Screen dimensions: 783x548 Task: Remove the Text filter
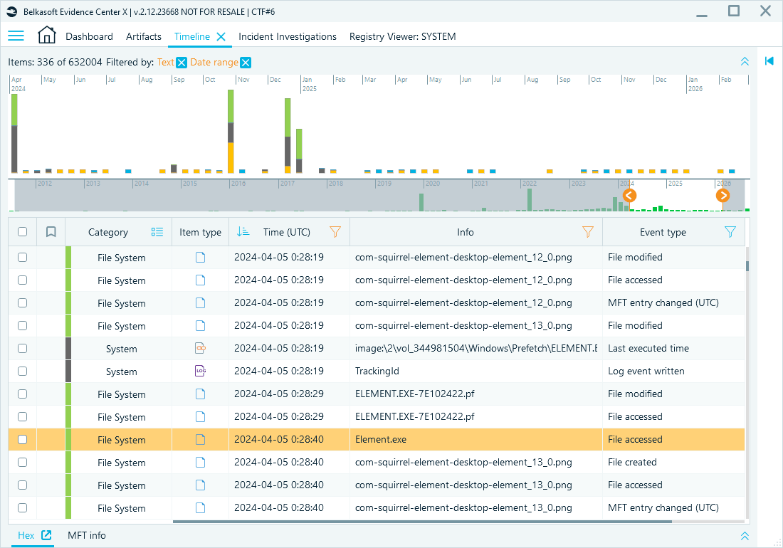pyautogui.click(x=182, y=63)
